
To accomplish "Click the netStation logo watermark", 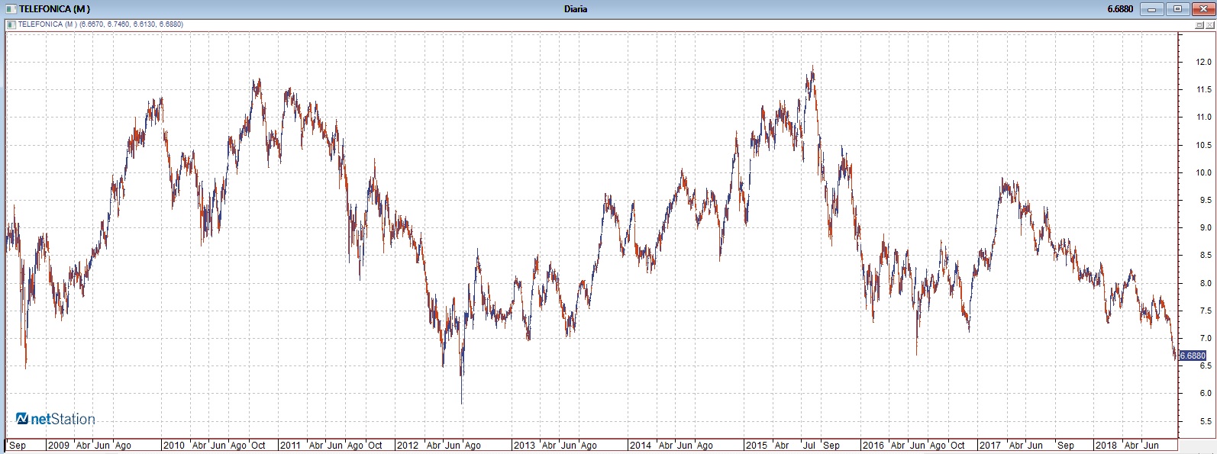I will (56, 419).
